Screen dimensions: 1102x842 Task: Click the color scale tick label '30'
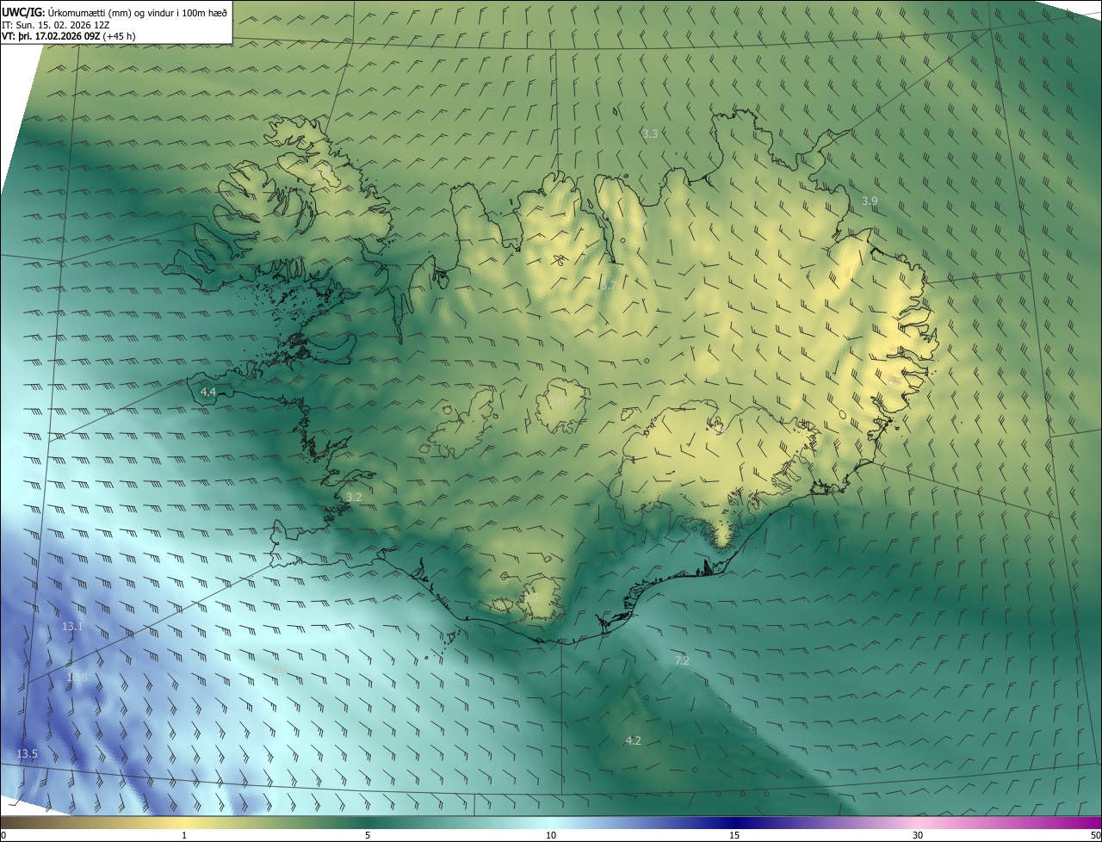click(918, 835)
